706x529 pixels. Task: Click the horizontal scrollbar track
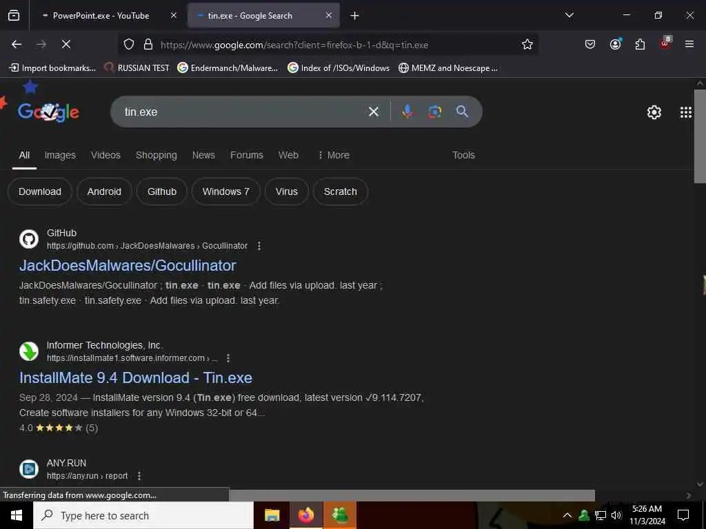coord(412,495)
